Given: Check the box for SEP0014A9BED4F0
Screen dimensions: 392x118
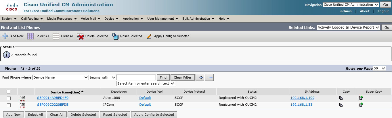Looking at the screenshot, I should coord(9,98).
